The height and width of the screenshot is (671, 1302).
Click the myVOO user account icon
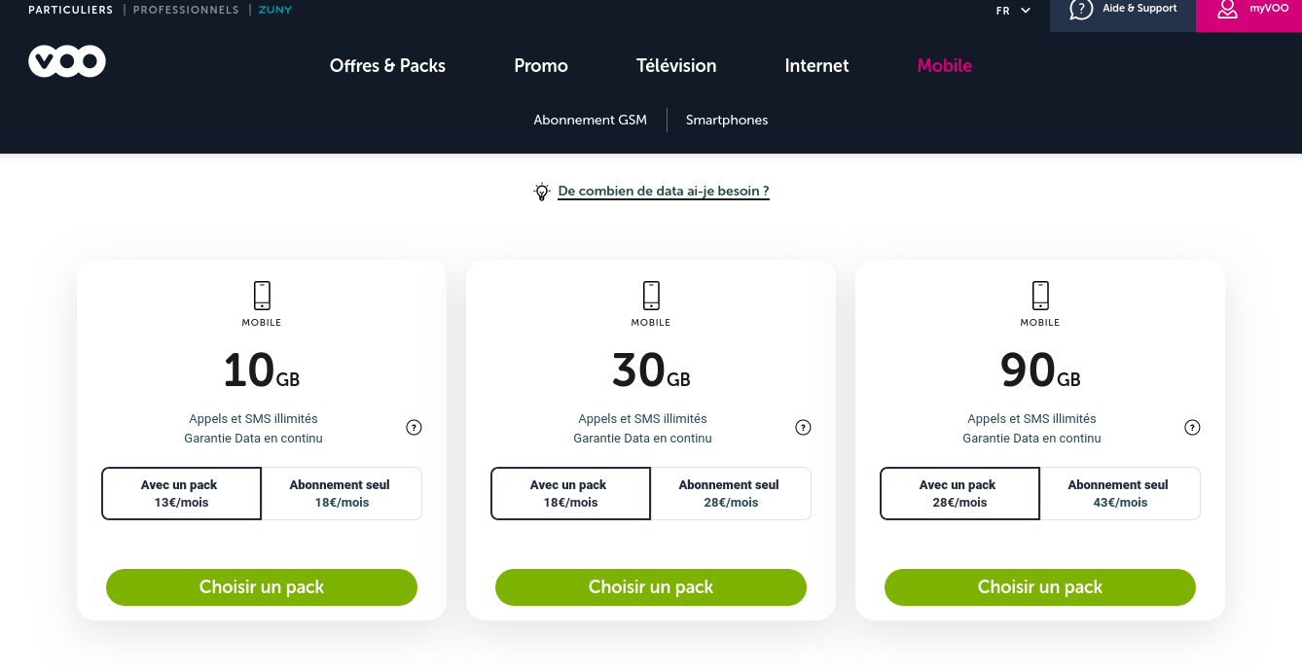1227,10
